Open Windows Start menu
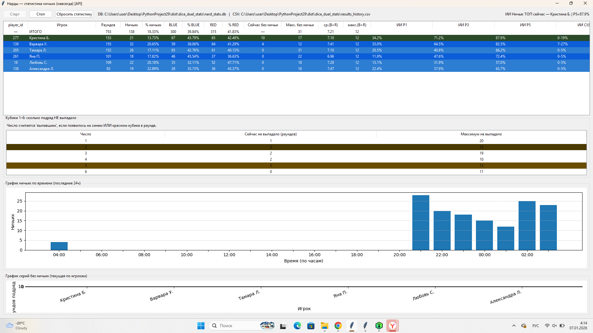The image size is (593, 333). click(x=201, y=326)
